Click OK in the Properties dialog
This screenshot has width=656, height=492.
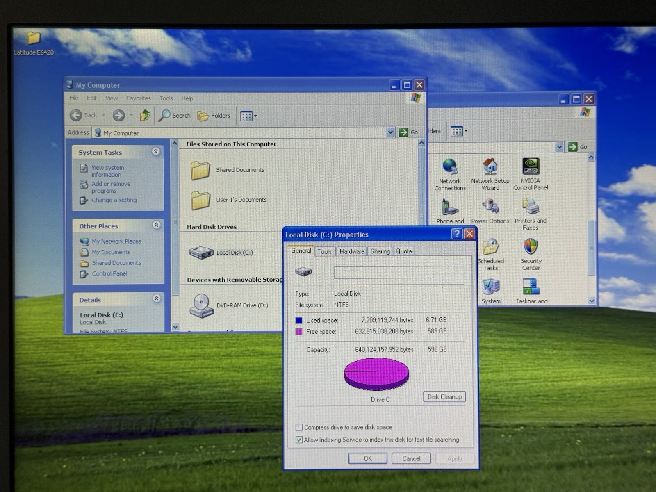pos(368,458)
